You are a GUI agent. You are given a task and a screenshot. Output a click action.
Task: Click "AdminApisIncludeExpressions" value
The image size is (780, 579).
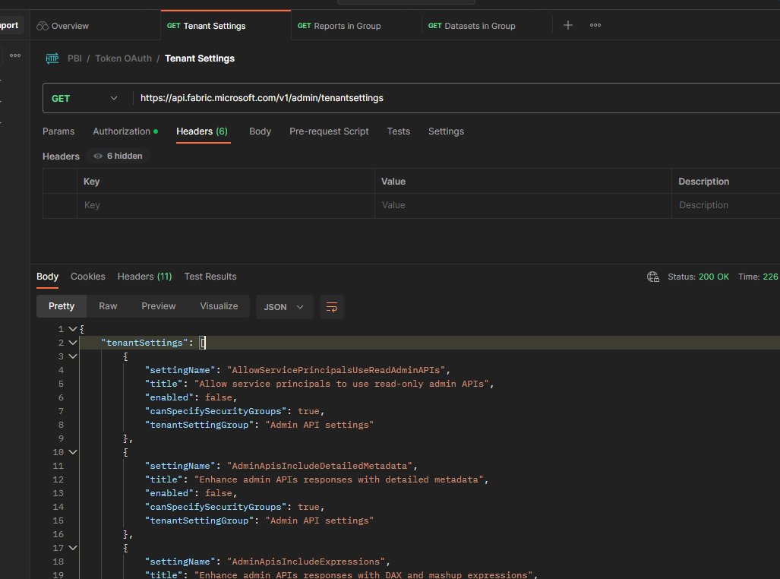(x=306, y=561)
